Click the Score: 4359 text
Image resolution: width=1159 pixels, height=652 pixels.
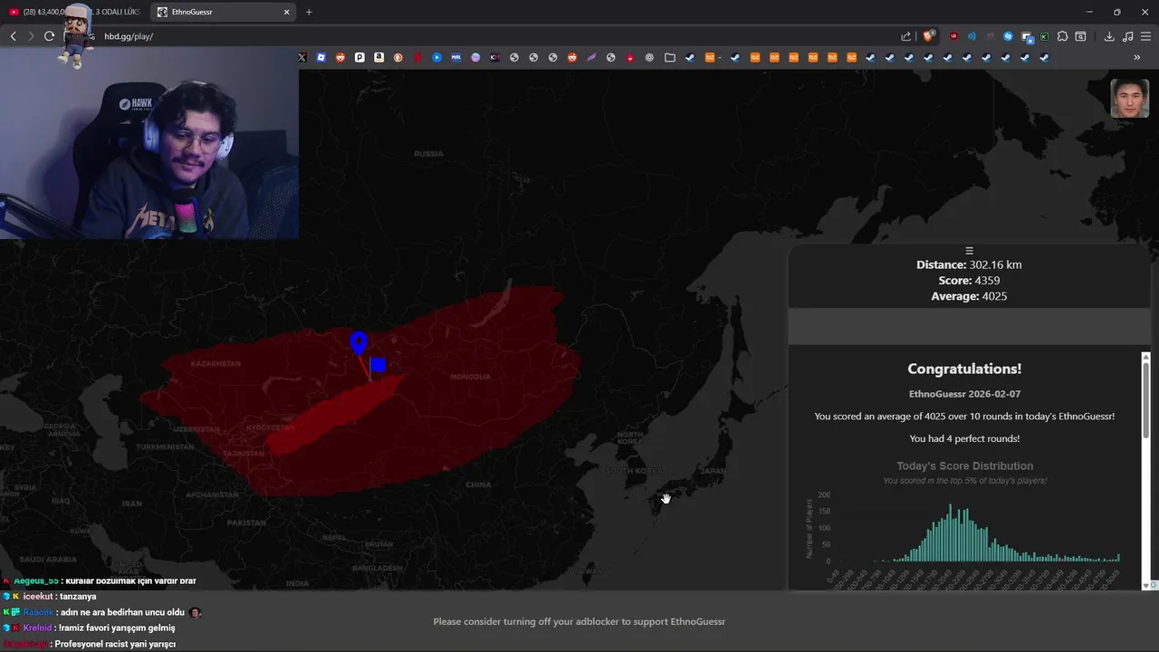[x=969, y=281]
